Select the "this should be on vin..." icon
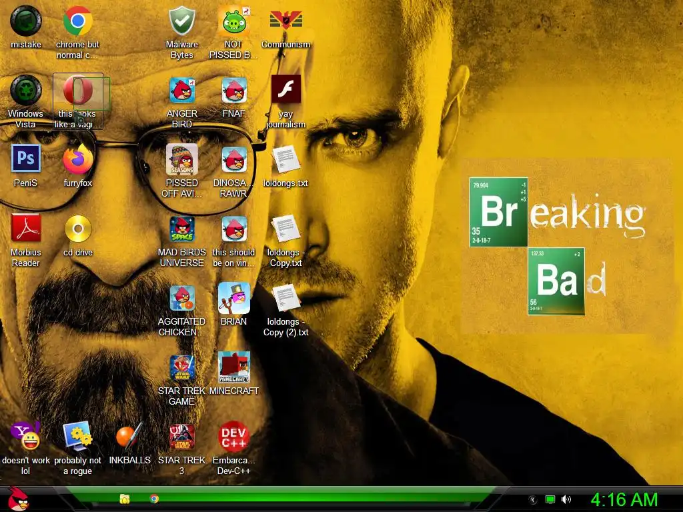 click(x=234, y=229)
